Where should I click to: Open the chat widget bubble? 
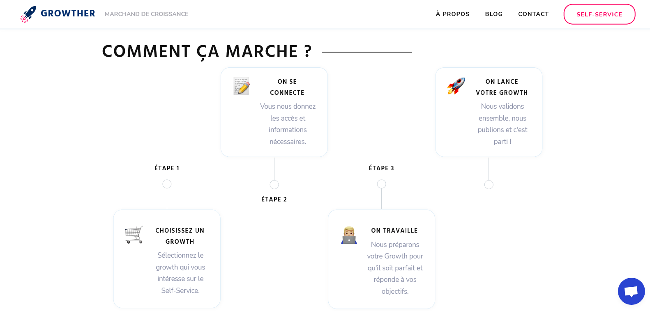point(631,291)
